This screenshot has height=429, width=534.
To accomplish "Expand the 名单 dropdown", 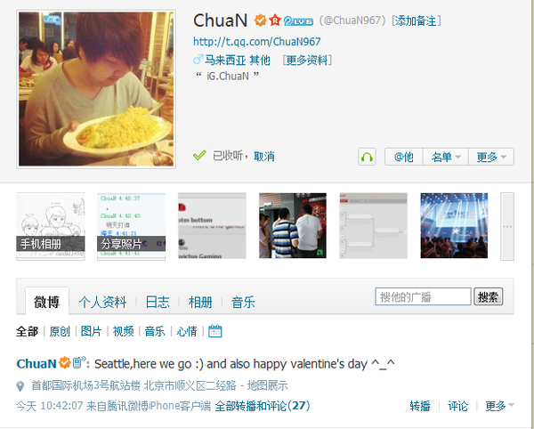I will 446,157.
